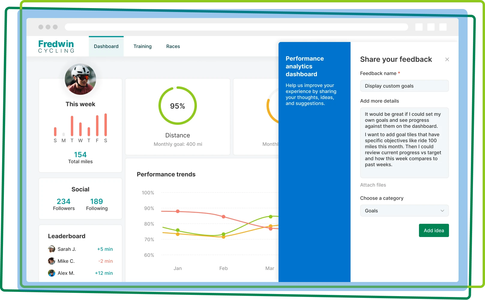Click the Feedback name input showing Display custom goals
485x300 pixels.
coord(404,86)
